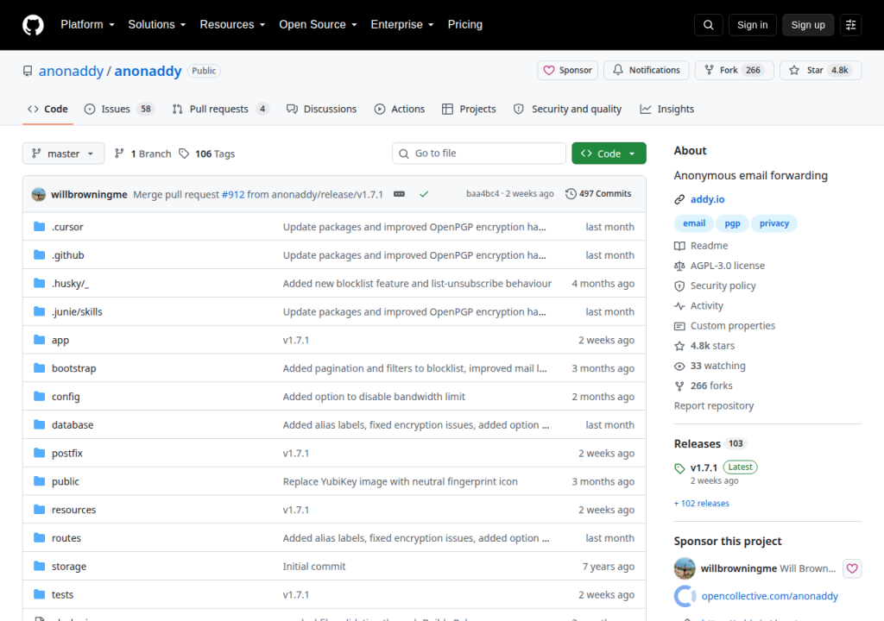
Task: Click the routes folder icon
Action: 39,537
